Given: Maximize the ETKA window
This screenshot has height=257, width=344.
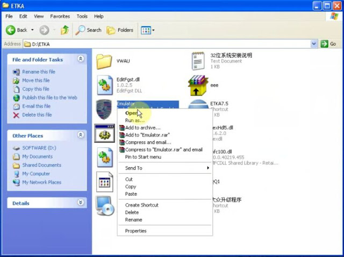Looking at the screenshot, I should point(327,6).
